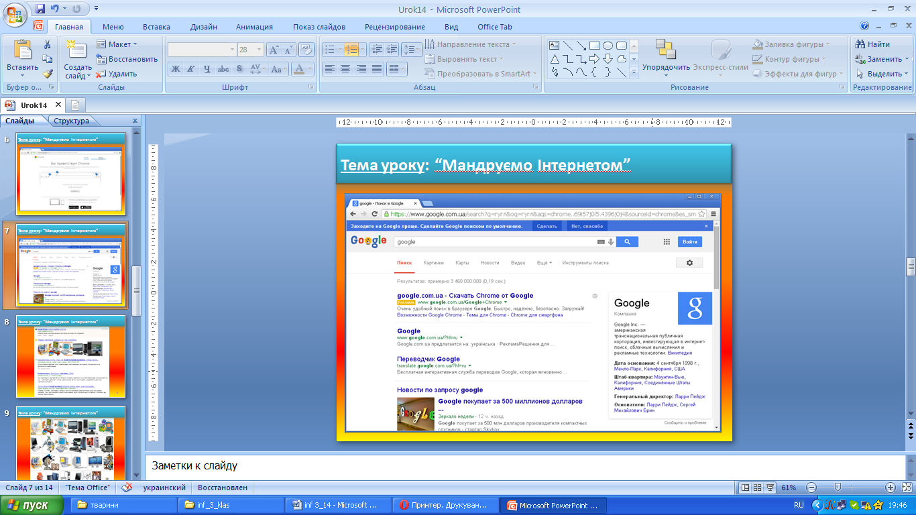Open the font name combo box
The width and height of the screenshot is (916, 515).
pyautogui.click(x=202, y=50)
